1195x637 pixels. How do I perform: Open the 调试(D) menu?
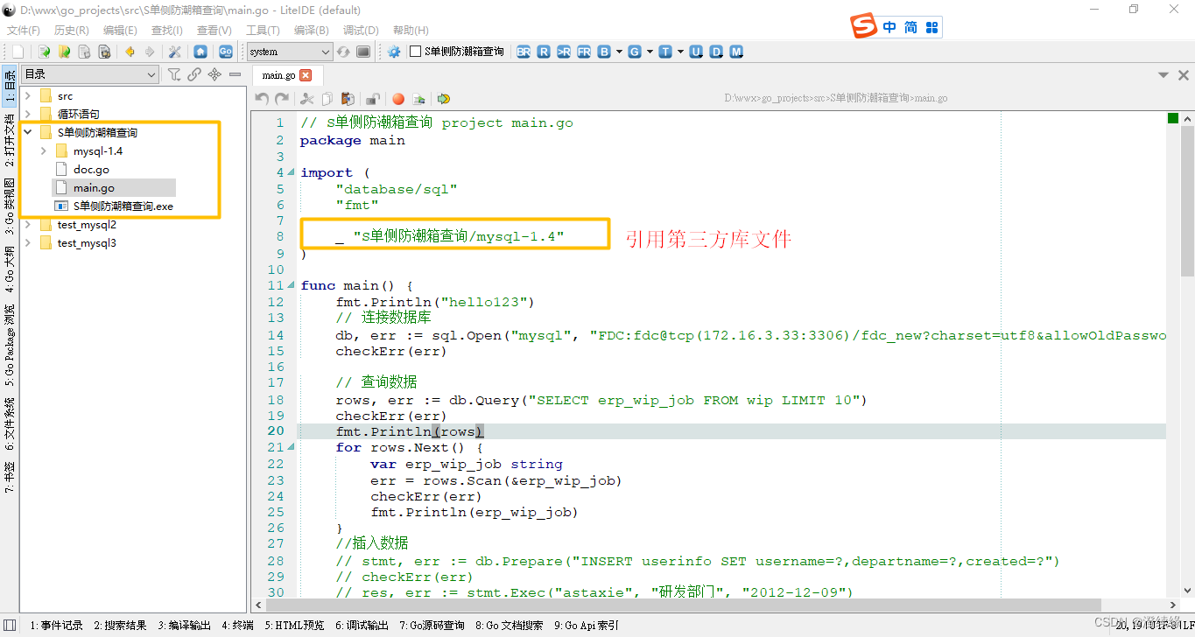[361, 30]
